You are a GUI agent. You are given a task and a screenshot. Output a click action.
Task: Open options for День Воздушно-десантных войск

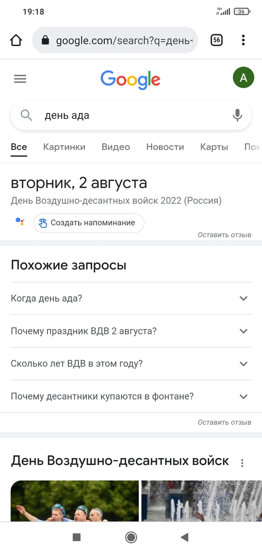[242, 463]
